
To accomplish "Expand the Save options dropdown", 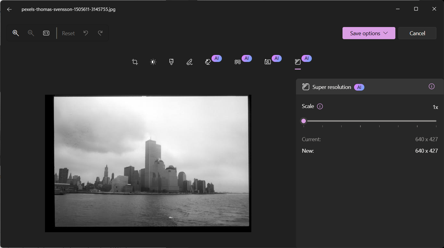I will click(369, 33).
